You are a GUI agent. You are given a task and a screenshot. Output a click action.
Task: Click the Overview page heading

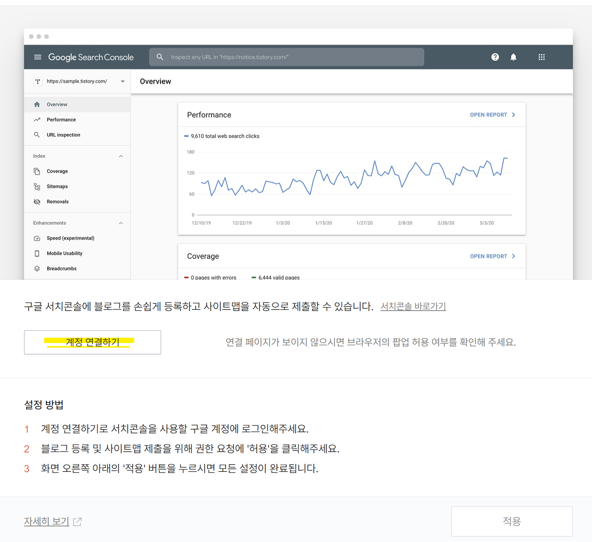pyautogui.click(x=156, y=82)
